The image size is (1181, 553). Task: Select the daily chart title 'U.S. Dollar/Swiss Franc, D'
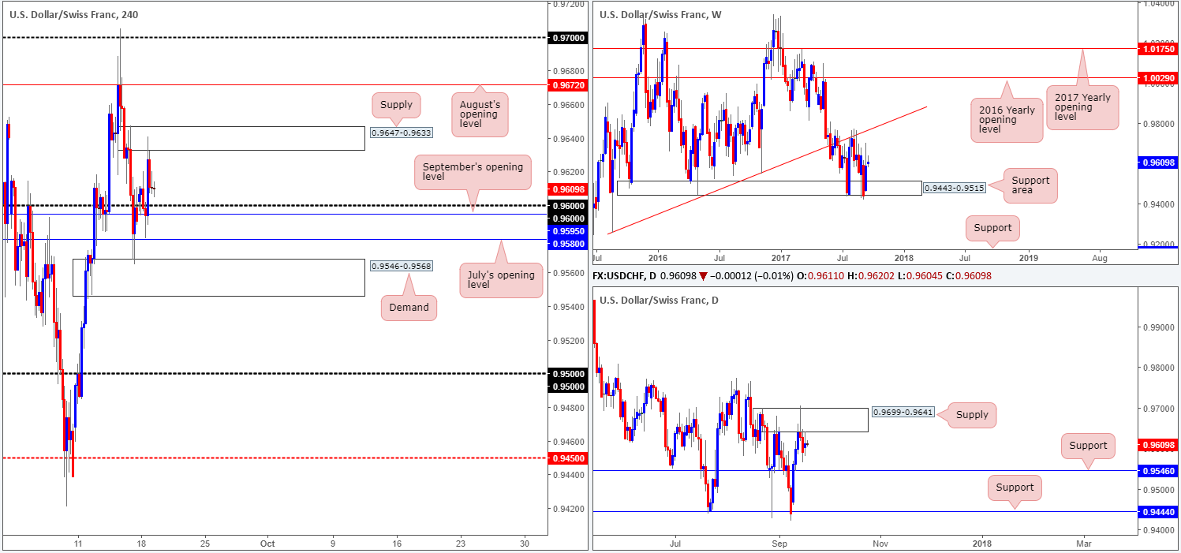coord(660,300)
